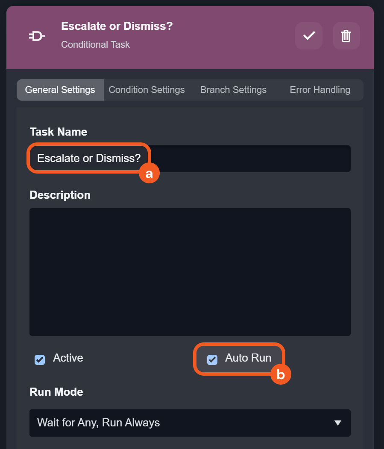Delete the task using trash icon
The height and width of the screenshot is (449, 384).
tap(346, 36)
